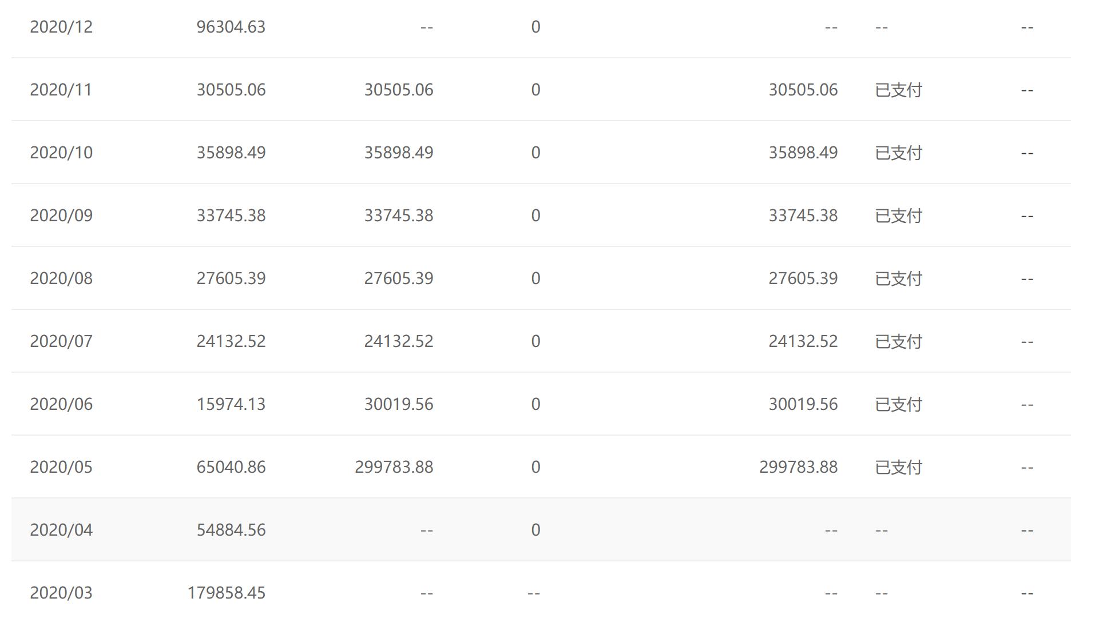
Task: Select 已支付 status in the 2020/06 row
Action: click(x=898, y=404)
